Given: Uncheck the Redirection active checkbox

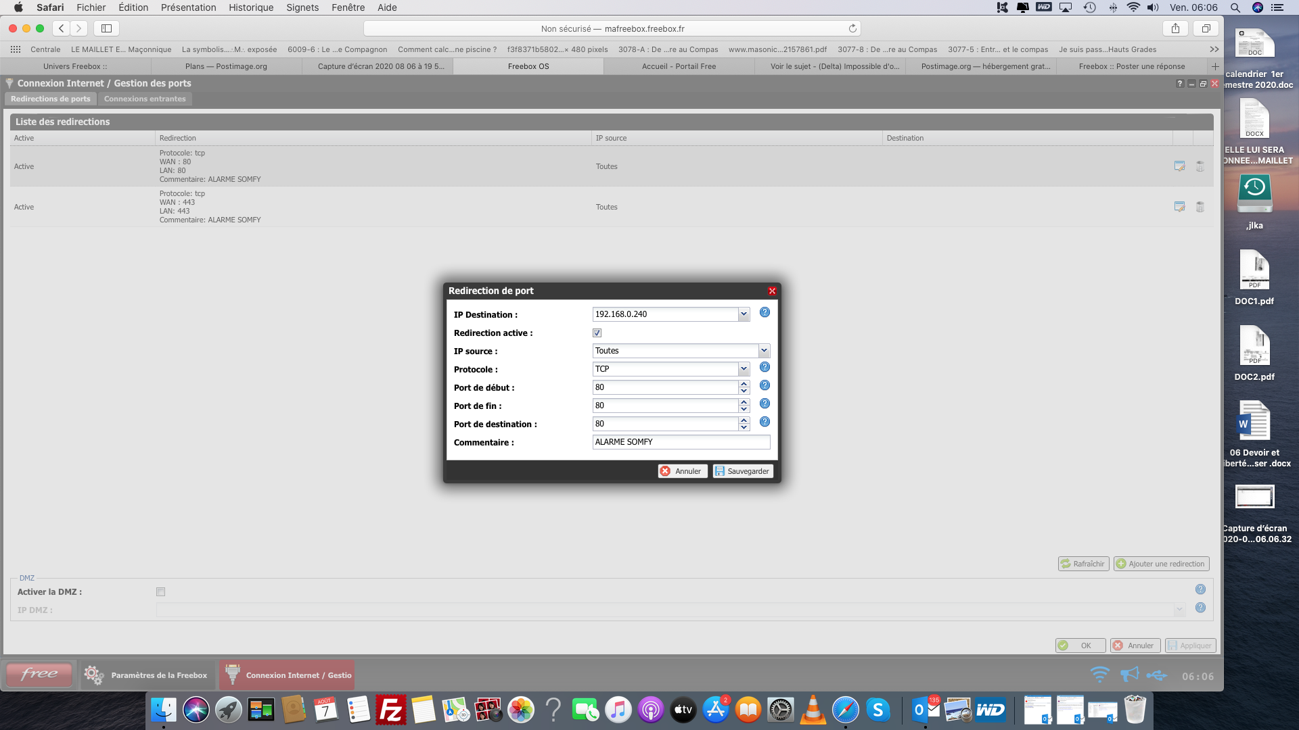Looking at the screenshot, I should (597, 333).
